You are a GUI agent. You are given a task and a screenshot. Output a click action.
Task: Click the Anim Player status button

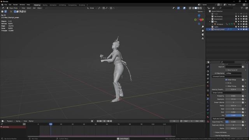[x=123, y=139]
